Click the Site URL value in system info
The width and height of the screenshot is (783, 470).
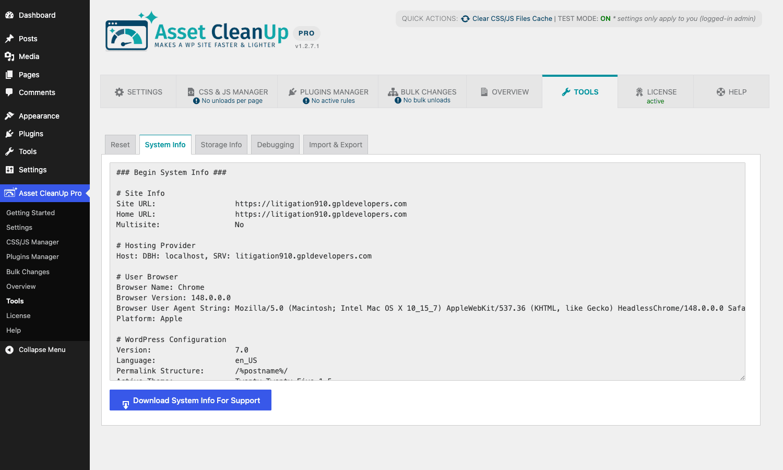point(321,204)
